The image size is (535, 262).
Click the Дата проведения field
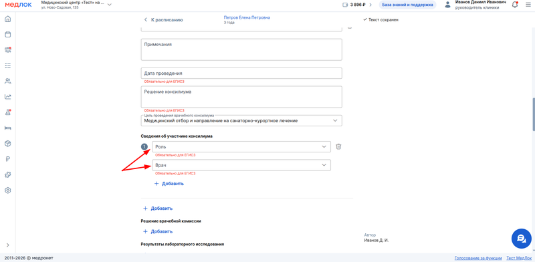pos(241,74)
